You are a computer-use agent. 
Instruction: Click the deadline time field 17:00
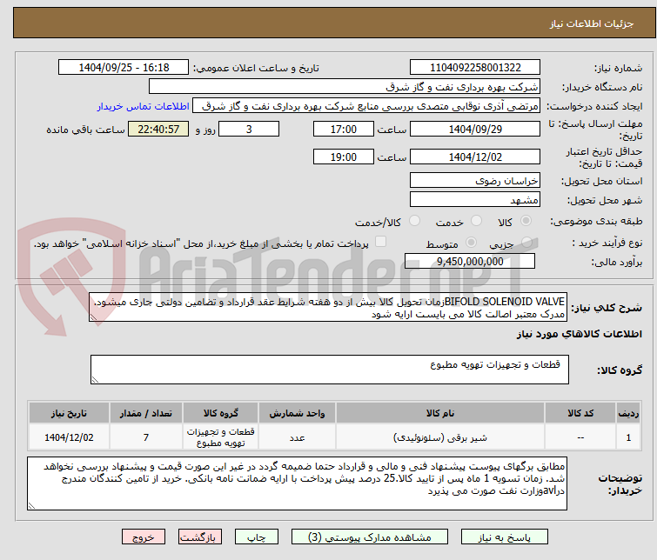coord(344,129)
